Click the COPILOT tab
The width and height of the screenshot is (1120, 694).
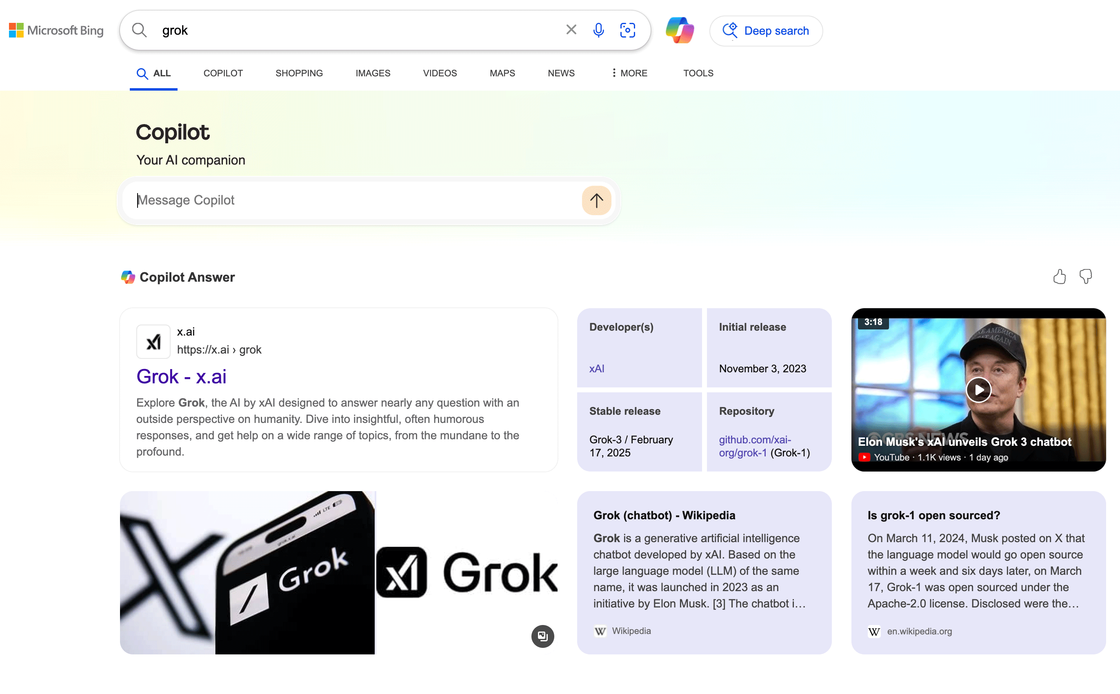223,73
